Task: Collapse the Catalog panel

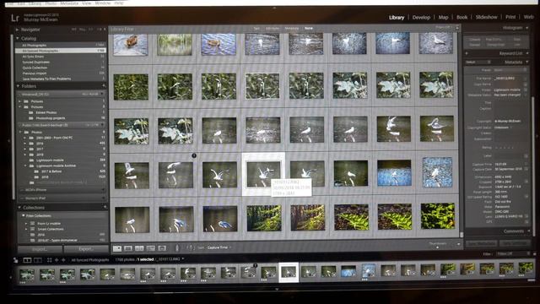Action: point(18,39)
